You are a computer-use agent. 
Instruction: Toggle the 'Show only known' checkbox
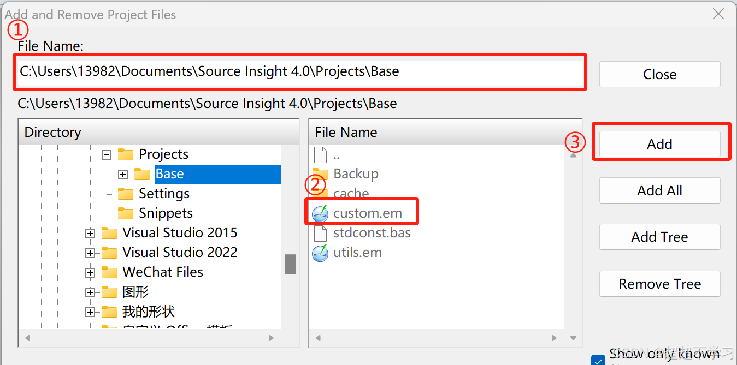(x=598, y=360)
